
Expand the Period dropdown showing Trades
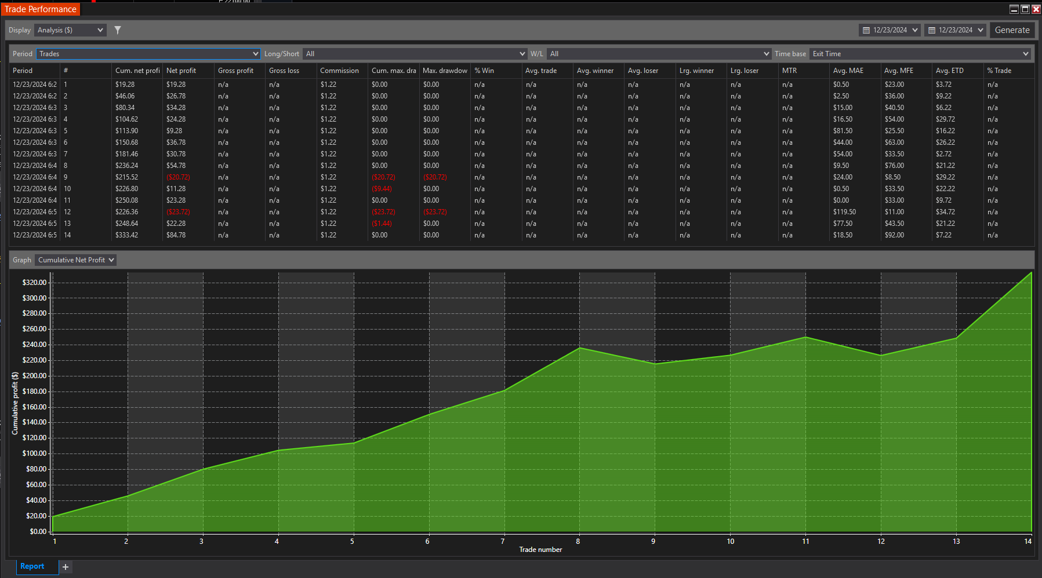148,54
